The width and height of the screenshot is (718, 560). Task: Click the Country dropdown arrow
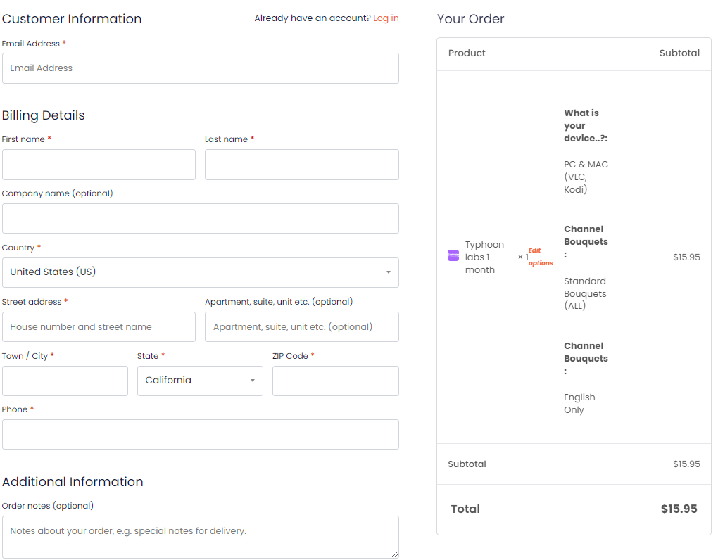coord(388,273)
